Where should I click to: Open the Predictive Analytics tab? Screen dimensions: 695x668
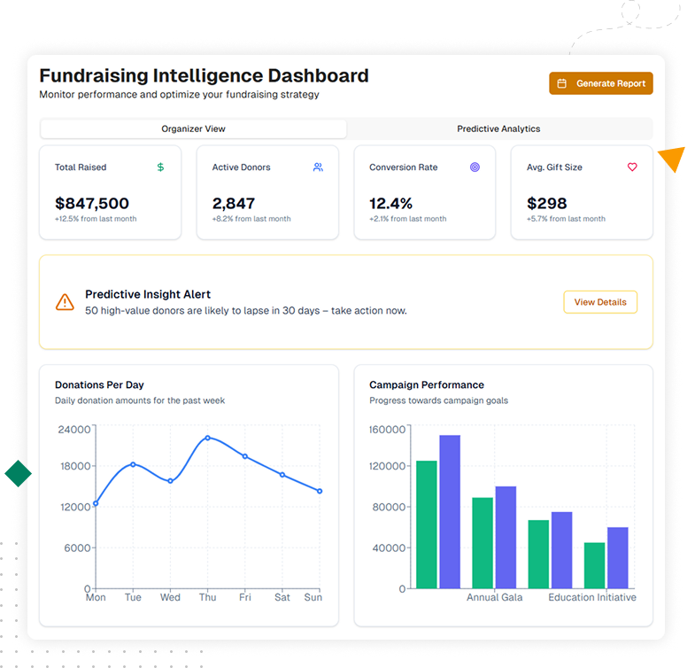click(x=498, y=128)
